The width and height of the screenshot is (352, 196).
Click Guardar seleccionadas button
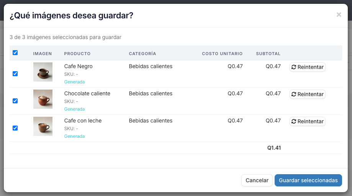click(x=308, y=180)
